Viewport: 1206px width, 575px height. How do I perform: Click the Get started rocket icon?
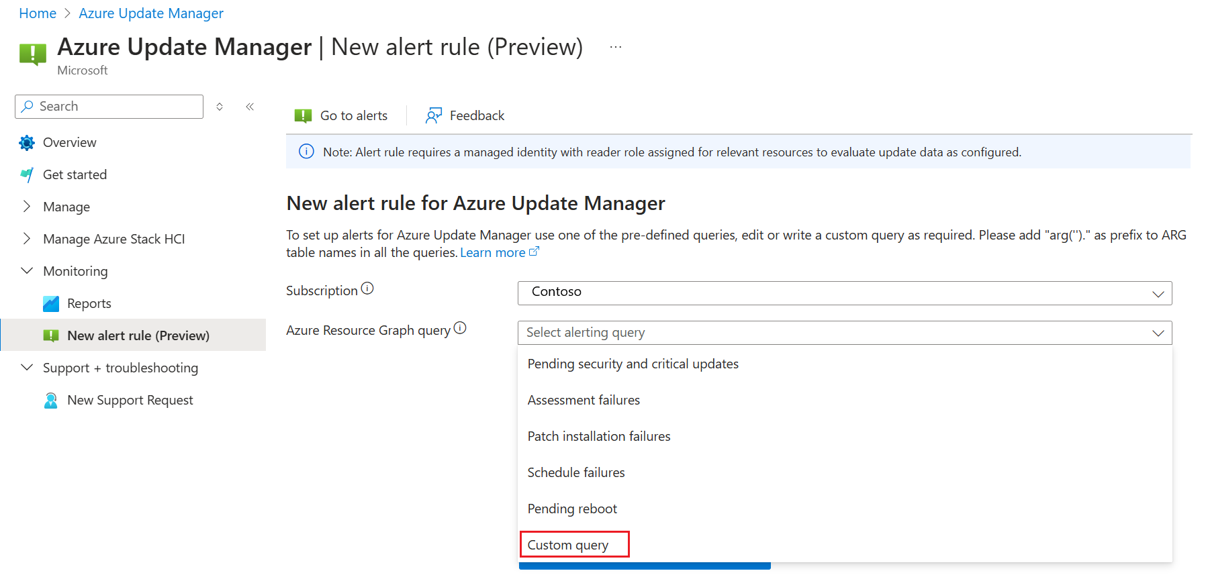[27, 175]
